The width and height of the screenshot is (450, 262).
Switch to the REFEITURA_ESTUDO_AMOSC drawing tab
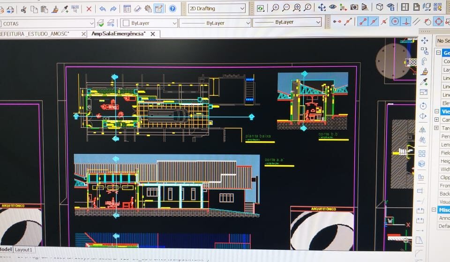click(35, 34)
